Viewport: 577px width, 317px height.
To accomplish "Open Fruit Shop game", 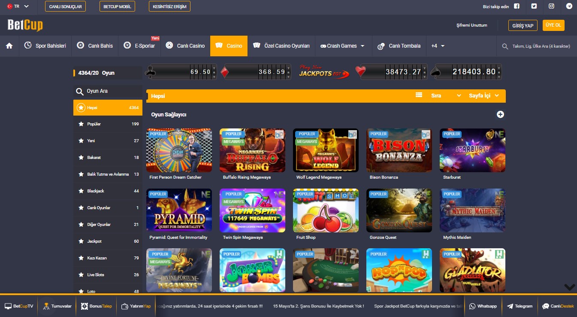I will click(x=326, y=210).
